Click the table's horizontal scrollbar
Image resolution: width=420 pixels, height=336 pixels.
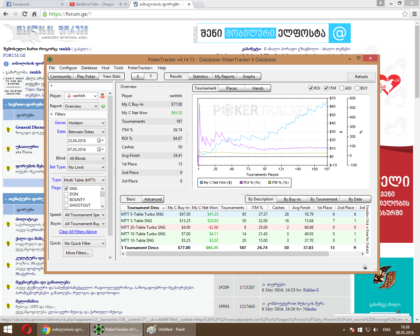pyautogui.click(x=227, y=254)
